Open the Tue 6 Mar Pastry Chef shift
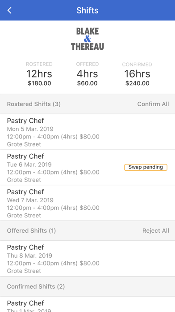The height and width of the screenshot is (312, 175). click(x=87, y=167)
